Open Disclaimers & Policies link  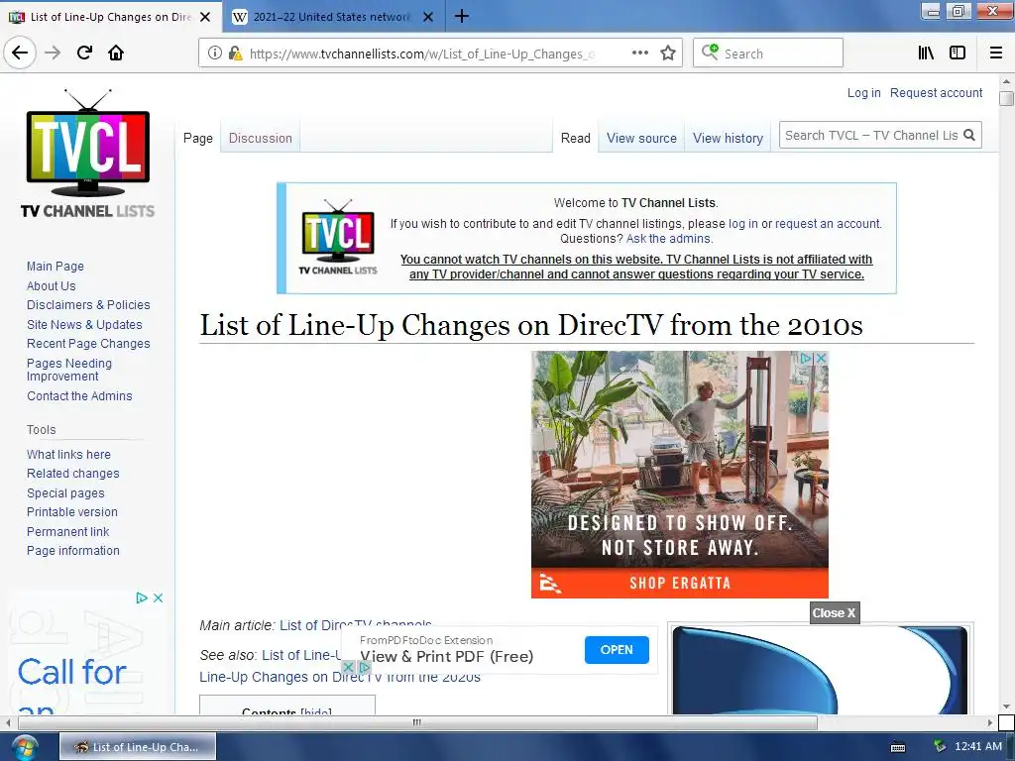pyautogui.click(x=88, y=305)
